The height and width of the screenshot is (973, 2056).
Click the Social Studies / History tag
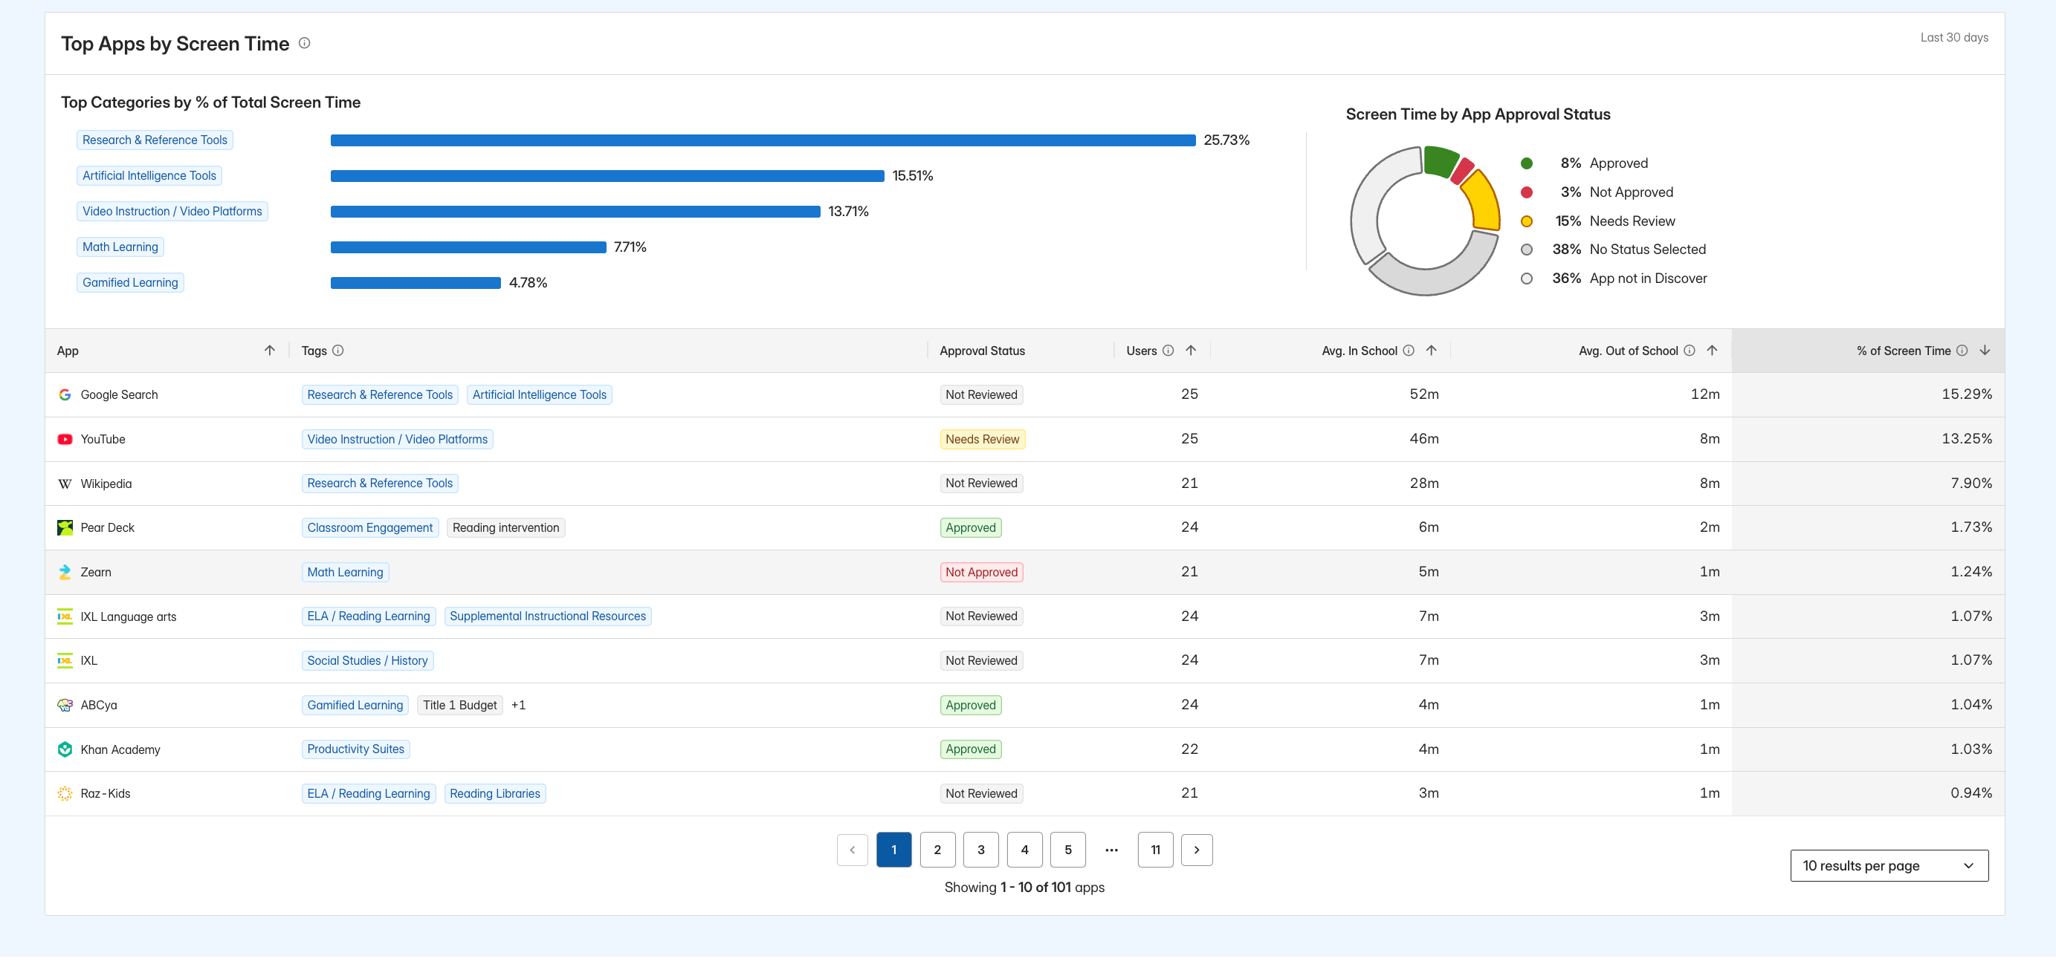pyautogui.click(x=368, y=660)
